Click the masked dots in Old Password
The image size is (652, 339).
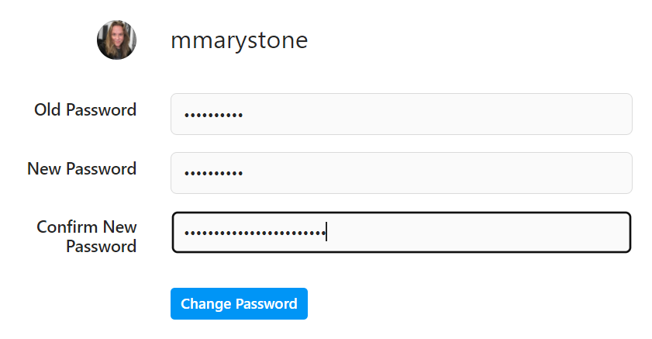(213, 116)
